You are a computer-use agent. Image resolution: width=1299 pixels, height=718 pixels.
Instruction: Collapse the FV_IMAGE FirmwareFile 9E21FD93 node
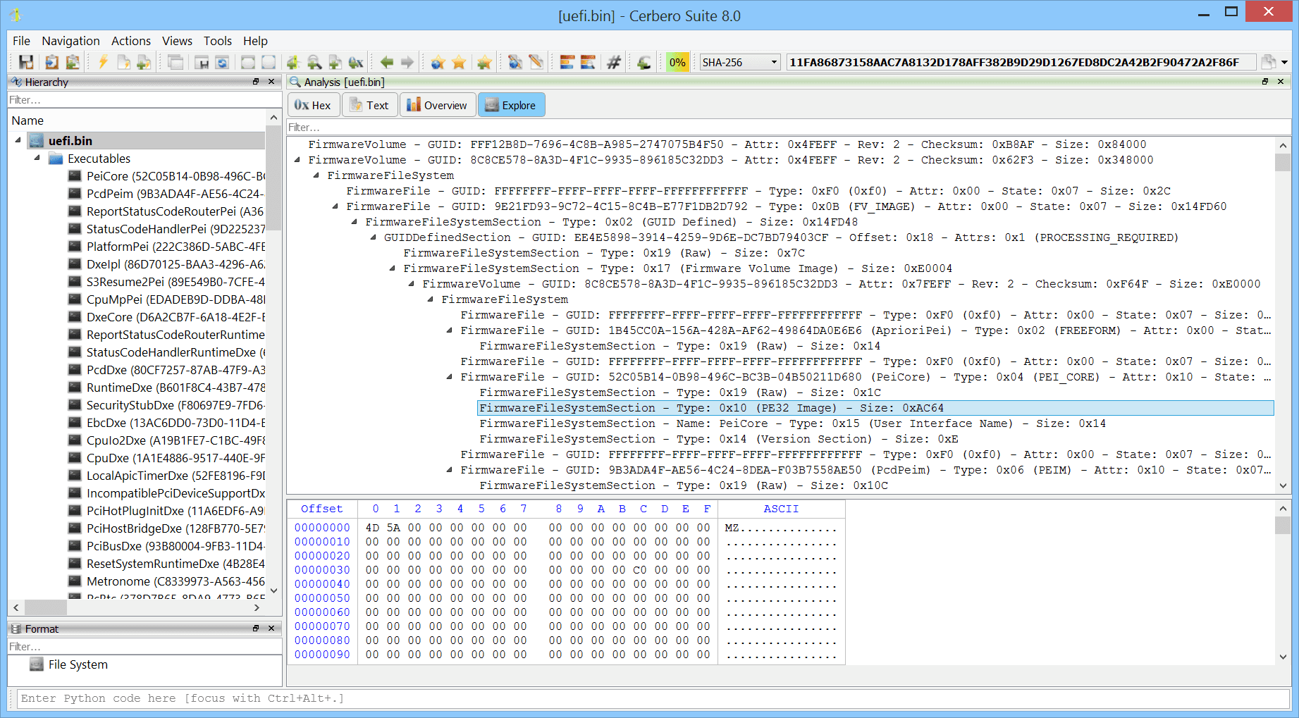point(335,206)
